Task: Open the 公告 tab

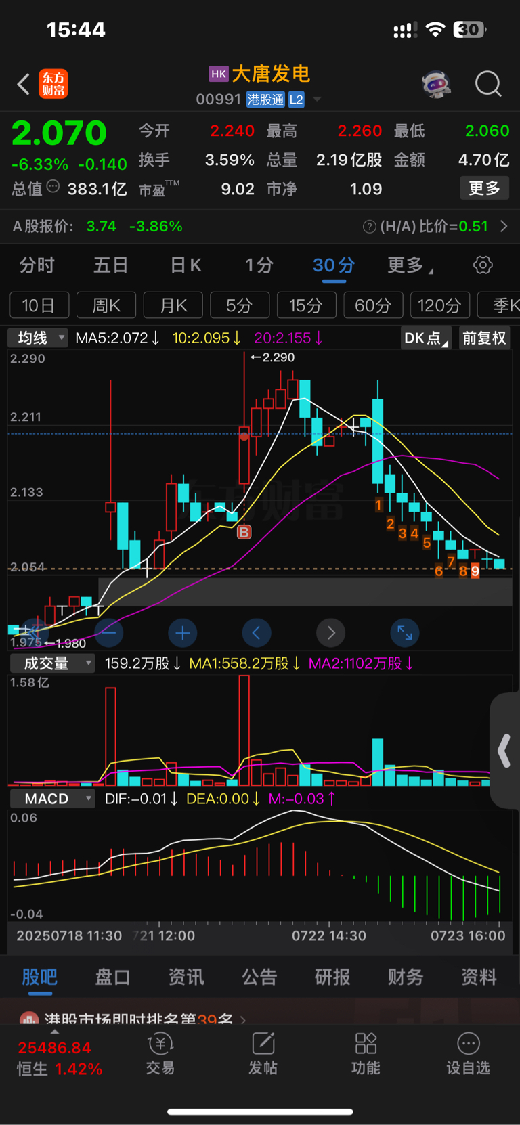Action: (259, 977)
